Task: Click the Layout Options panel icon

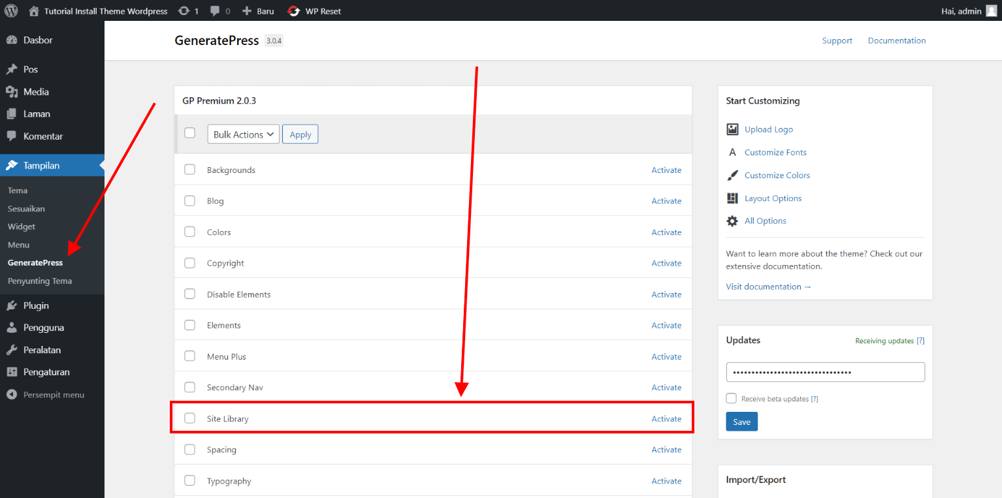Action: pos(732,197)
